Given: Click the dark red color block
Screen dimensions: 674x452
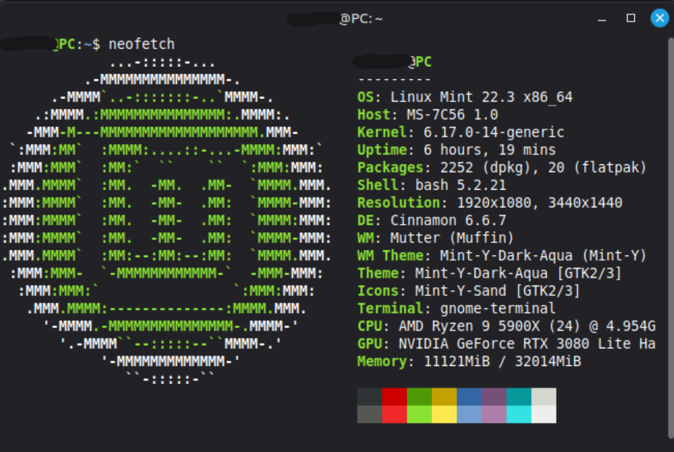Looking at the screenshot, I should pyautogui.click(x=395, y=397).
